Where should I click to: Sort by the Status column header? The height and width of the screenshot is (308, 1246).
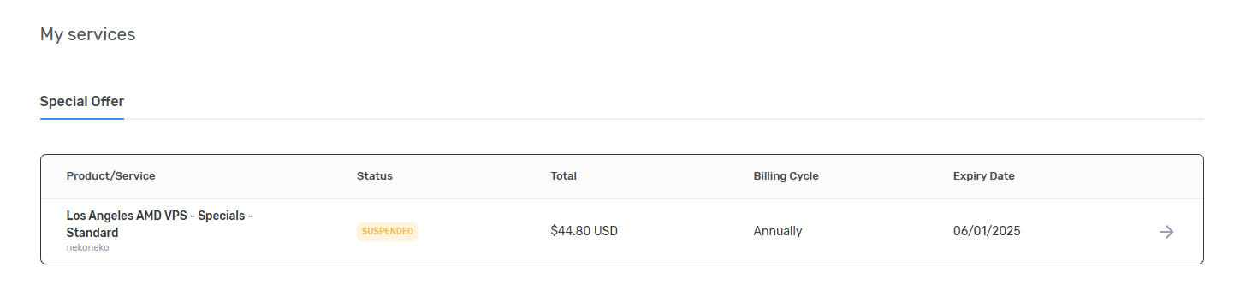click(374, 176)
